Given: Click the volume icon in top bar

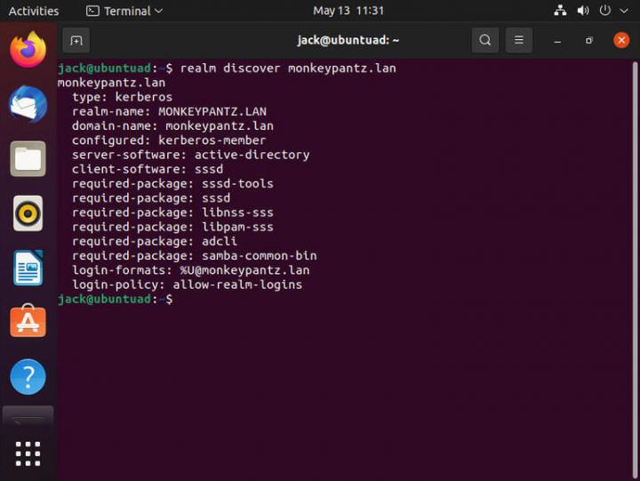Looking at the screenshot, I should [583, 12].
